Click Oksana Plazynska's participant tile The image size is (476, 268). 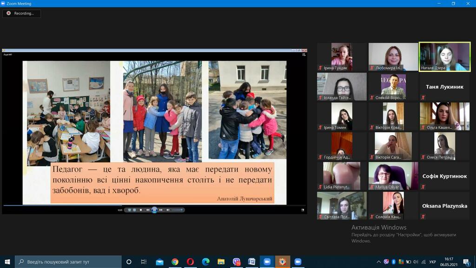tap(444, 206)
